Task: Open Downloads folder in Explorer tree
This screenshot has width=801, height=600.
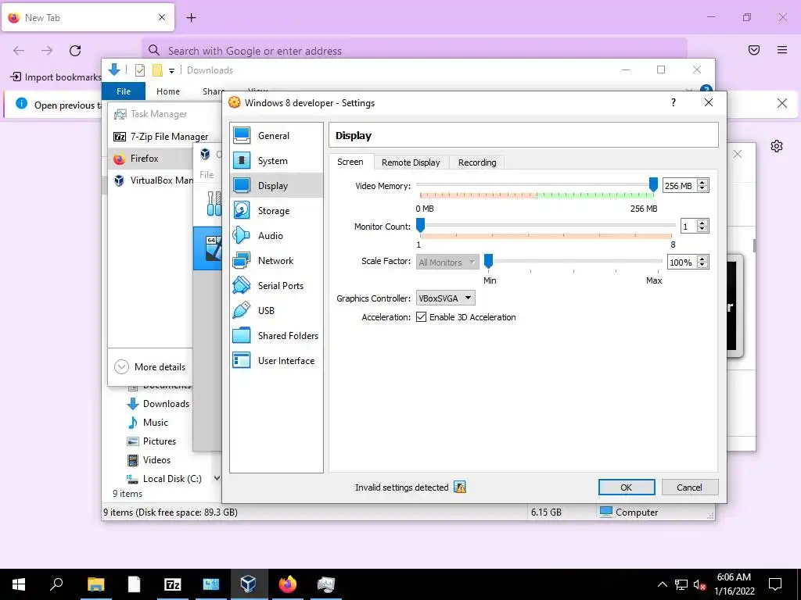Action: point(158,404)
